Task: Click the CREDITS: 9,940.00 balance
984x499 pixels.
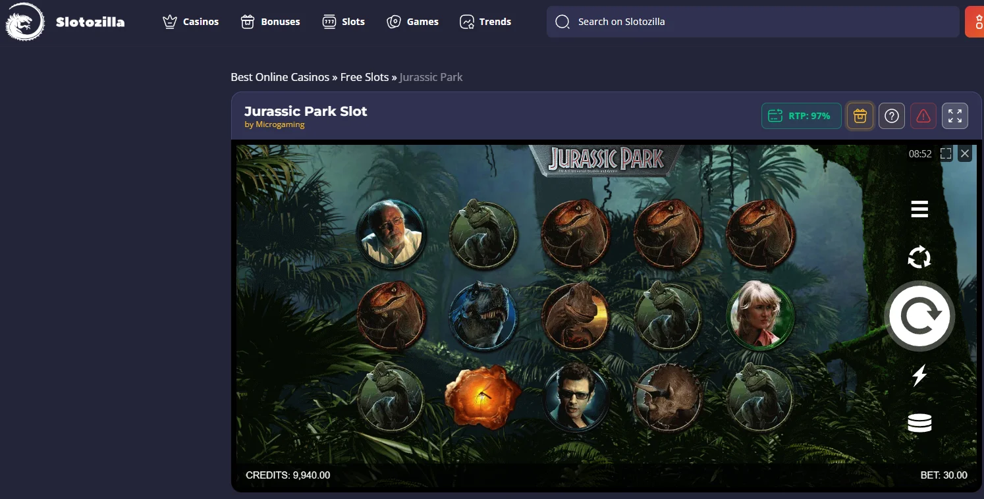Action: point(288,475)
